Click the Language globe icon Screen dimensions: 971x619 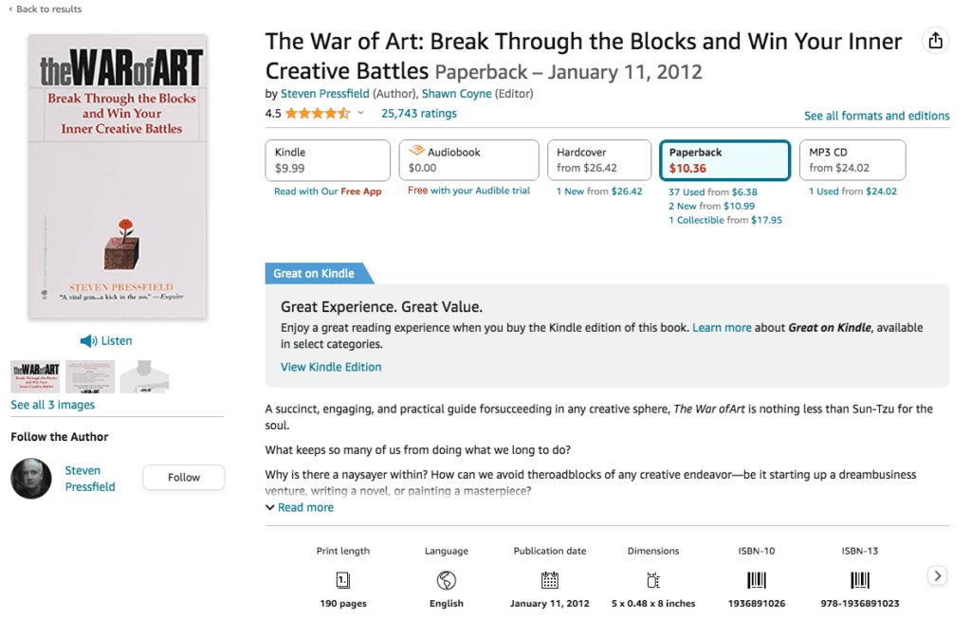pyautogui.click(x=446, y=580)
